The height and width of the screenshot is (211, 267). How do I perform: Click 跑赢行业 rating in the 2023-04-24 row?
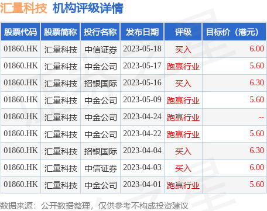183,117
